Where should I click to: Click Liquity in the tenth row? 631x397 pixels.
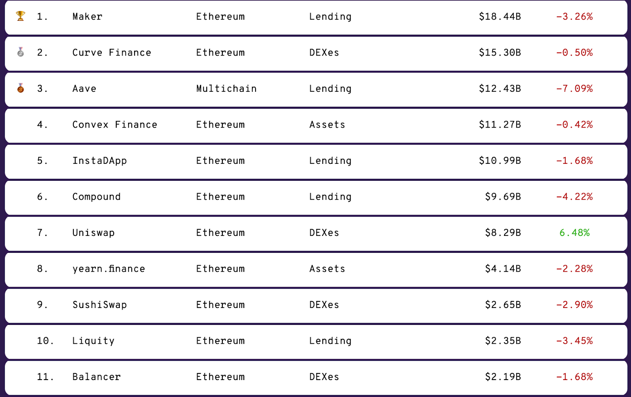click(93, 341)
